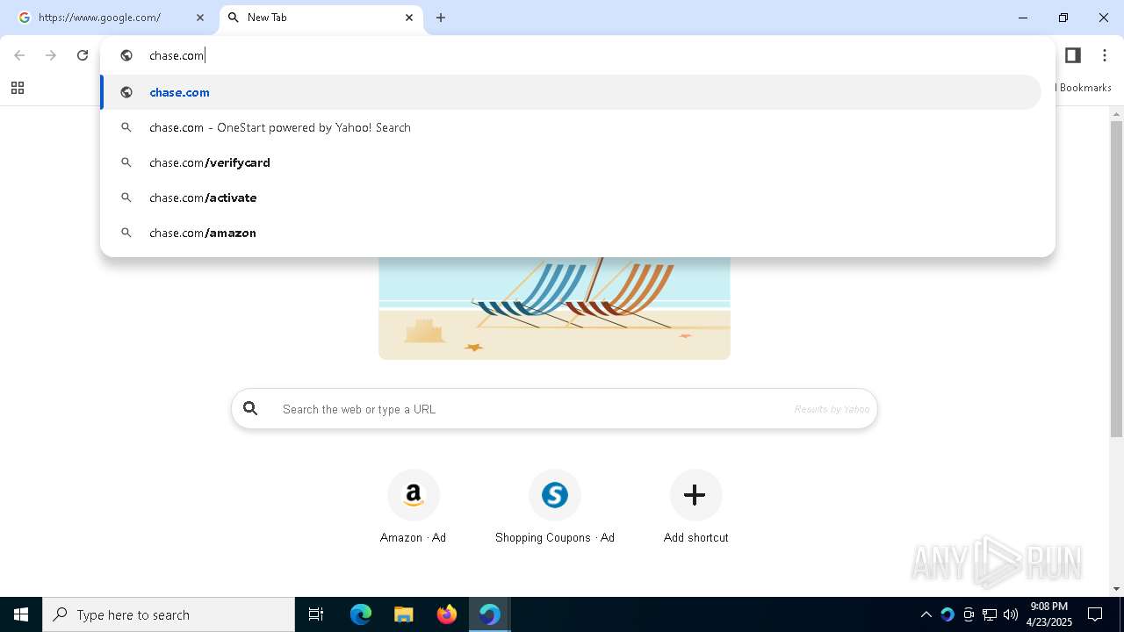
Task: Open the volume control in system tray
Action: coord(1011,614)
